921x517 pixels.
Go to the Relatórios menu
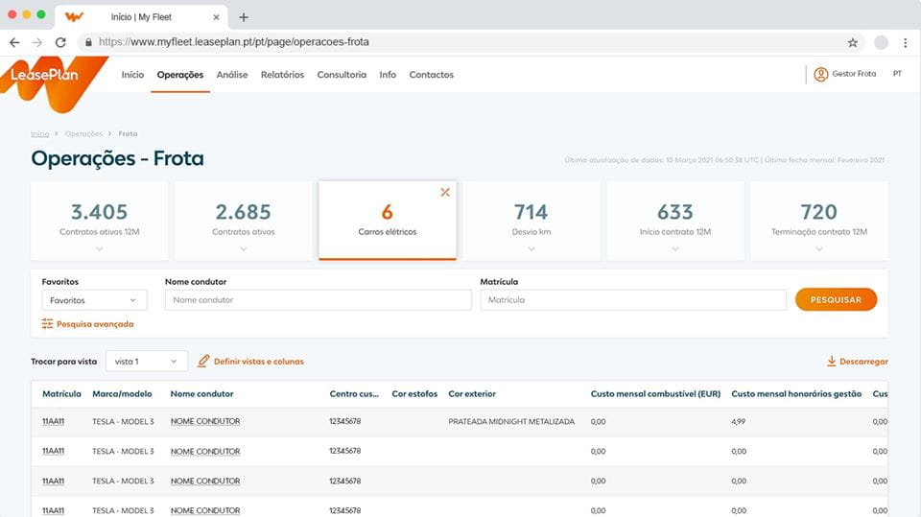pyautogui.click(x=282, y=75)
